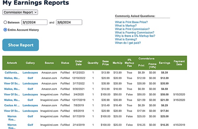
Task: Open Golf gallery in the 2/14/2019 row
Action: click(x=30, y=125)
